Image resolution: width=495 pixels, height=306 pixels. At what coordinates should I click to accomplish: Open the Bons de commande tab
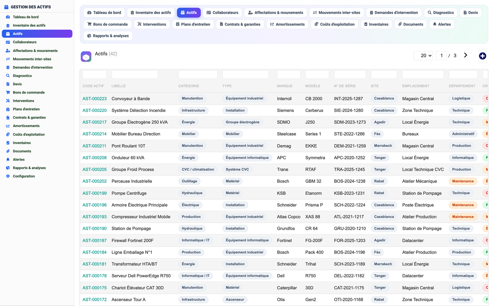108,24
